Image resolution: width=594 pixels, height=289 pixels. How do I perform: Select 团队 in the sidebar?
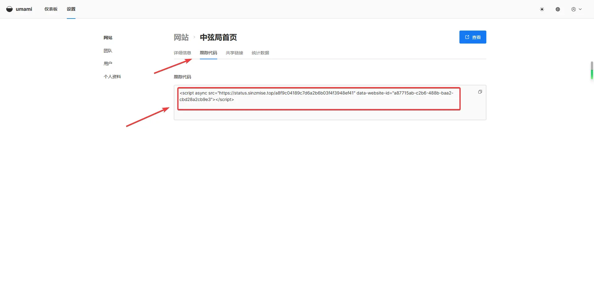coord(108,51)
